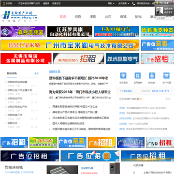Click 更多 next to 近日新增产品数量
The height and width of the screenshot is (174, 174).
tap(168, 99)
